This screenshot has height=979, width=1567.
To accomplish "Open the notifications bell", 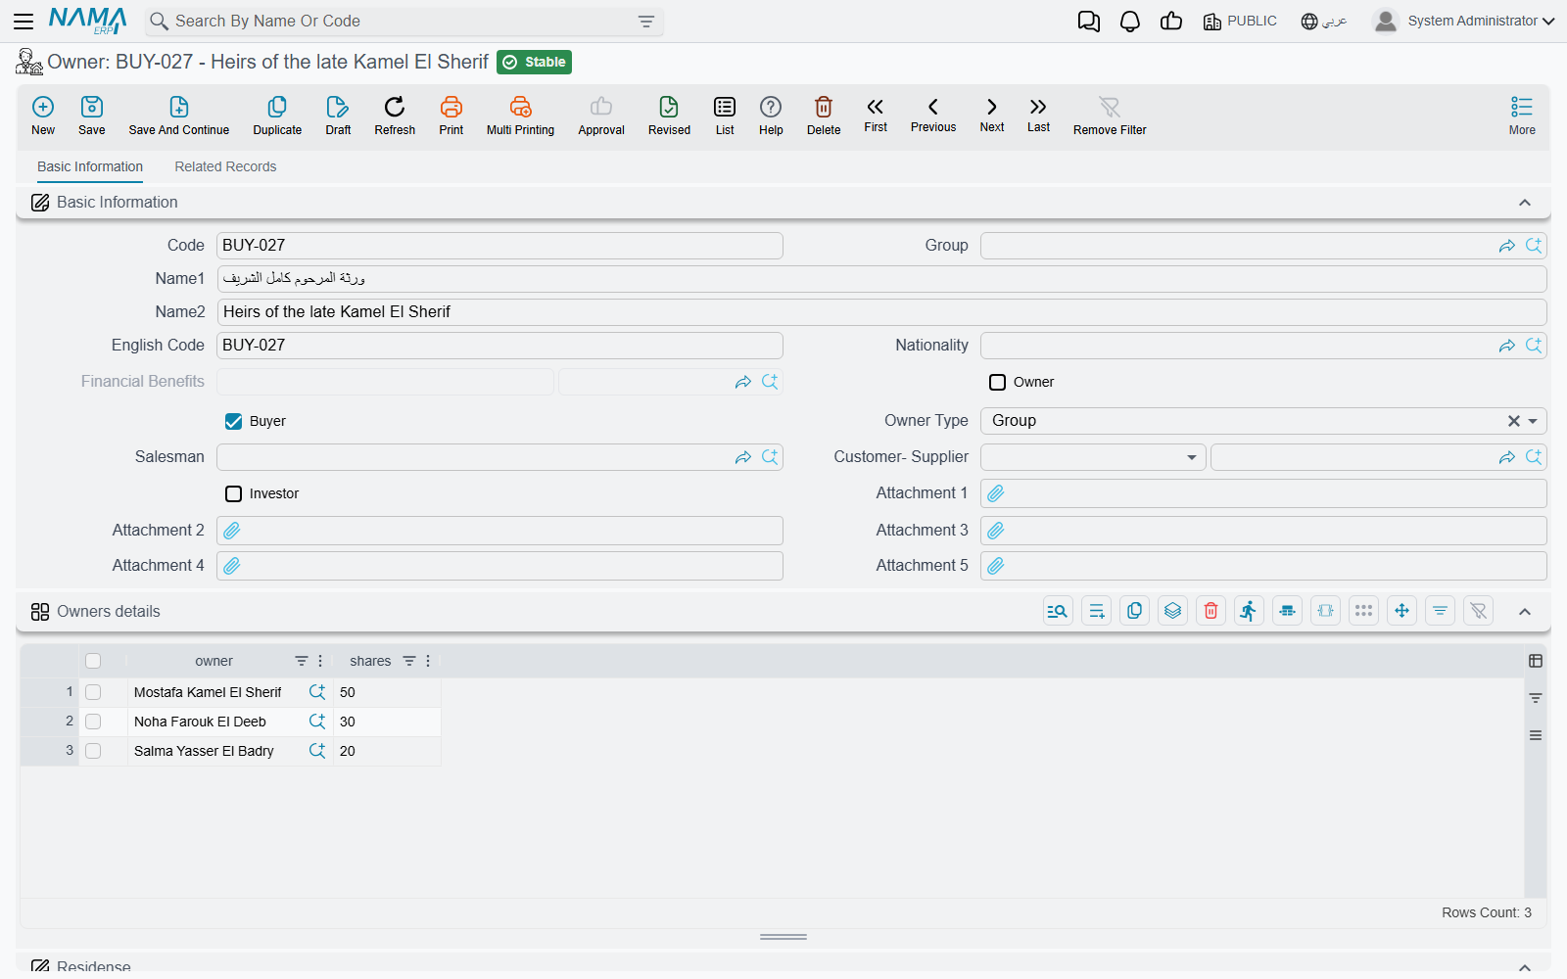I will 1130,22.
